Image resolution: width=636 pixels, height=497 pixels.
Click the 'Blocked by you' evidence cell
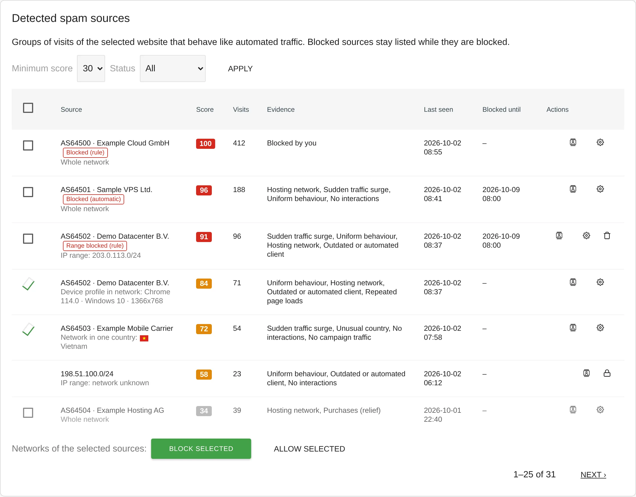(292, 143)
